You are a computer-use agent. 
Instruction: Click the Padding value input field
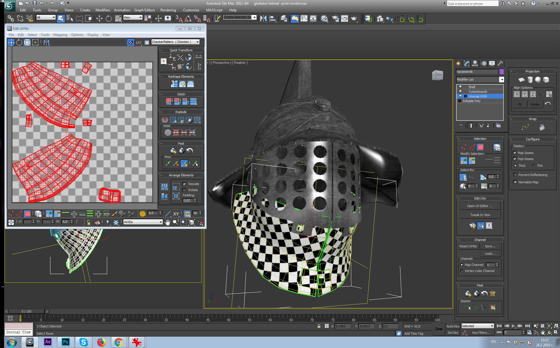tap(188, 200)
